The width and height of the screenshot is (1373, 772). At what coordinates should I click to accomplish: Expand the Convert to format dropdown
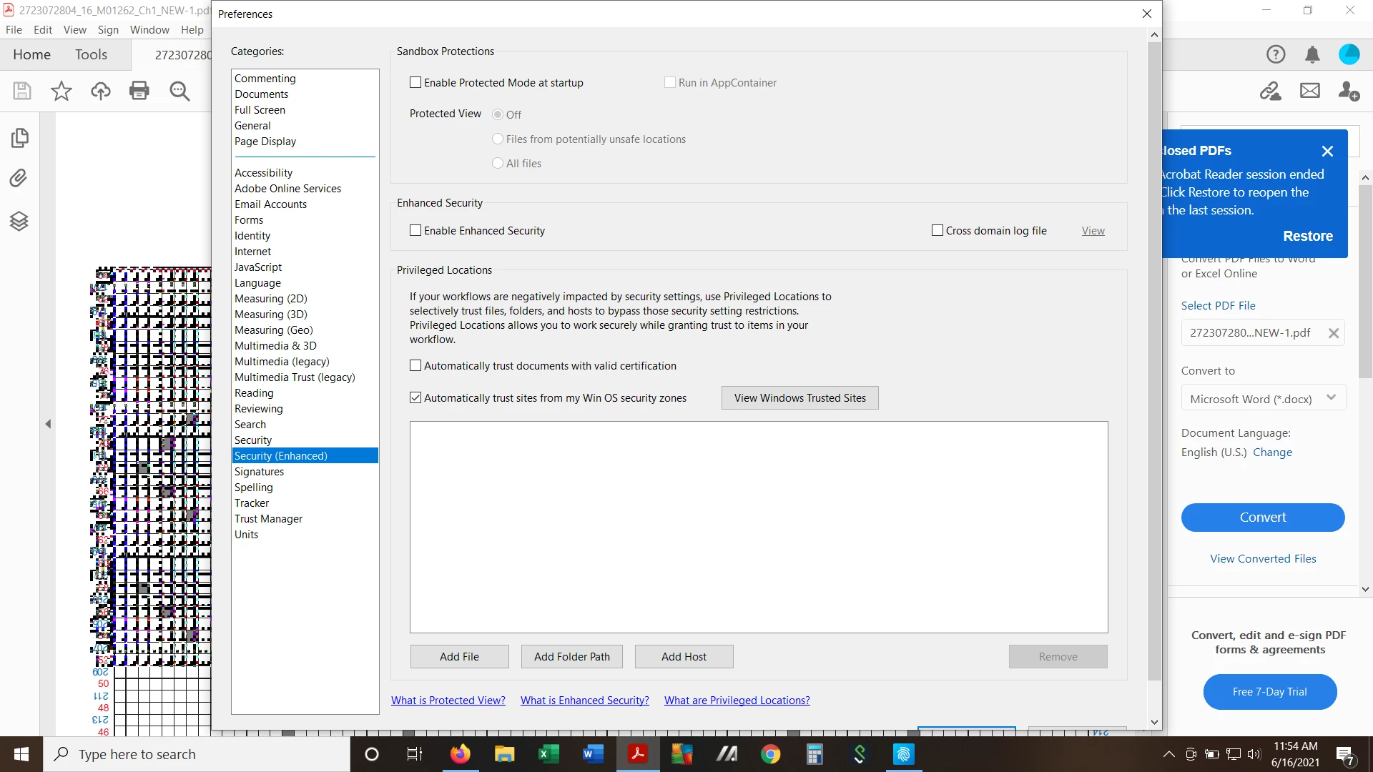coord(1263,399)
